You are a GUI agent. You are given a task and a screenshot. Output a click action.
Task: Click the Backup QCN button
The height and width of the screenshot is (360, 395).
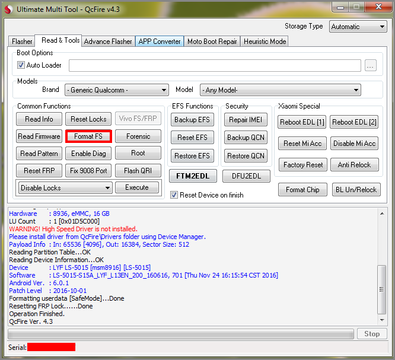coord(246,138)
